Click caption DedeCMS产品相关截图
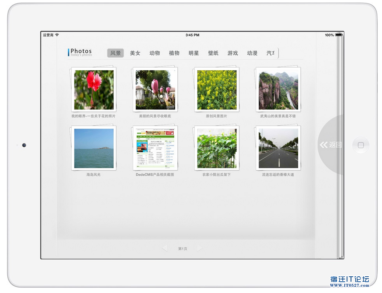The height and width of the screenshot is (293, 382). (155, 175)
